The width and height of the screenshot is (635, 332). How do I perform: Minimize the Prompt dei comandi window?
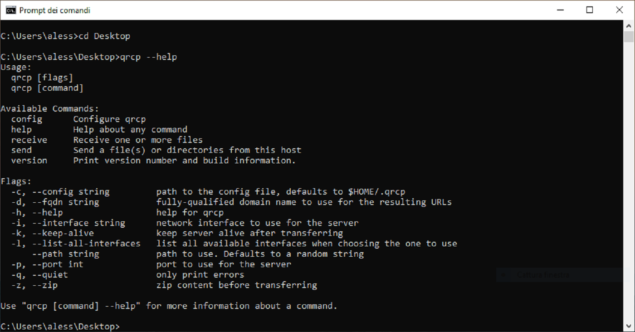[x=560, y=10]
